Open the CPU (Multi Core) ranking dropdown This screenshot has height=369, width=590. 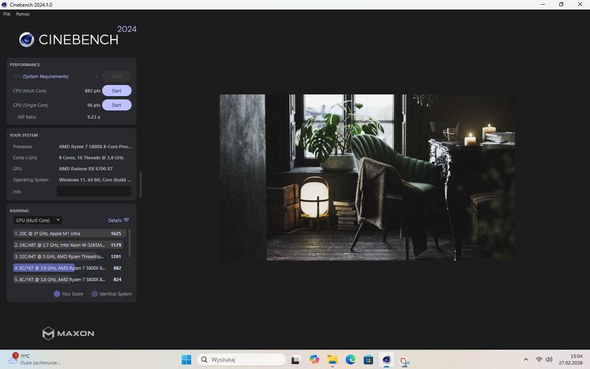tap(38, 220)
